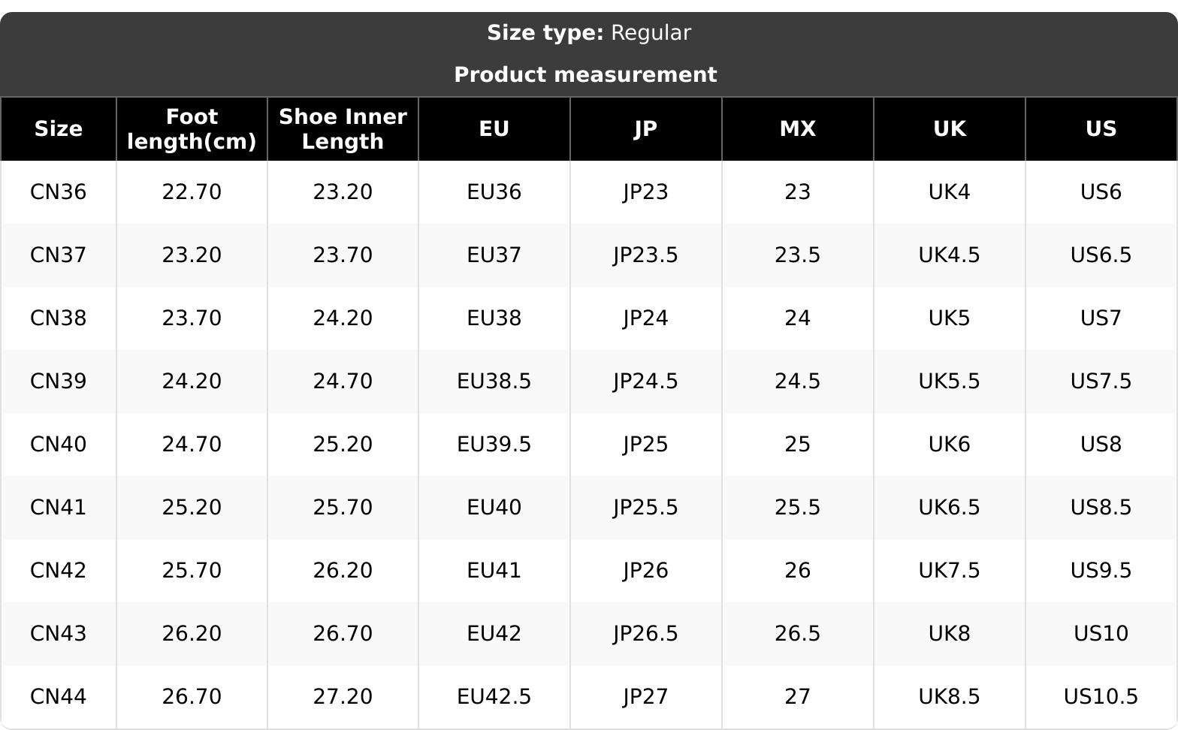Screen dimensions: 1178x730
Task: Click the US column header
Action: click(x=1101, y=129)
